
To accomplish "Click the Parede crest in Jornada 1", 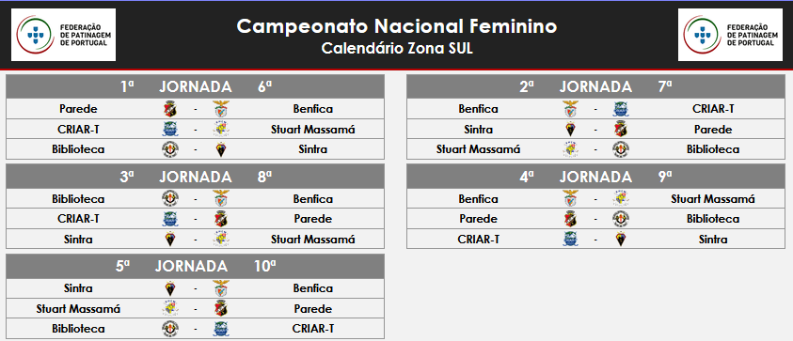I will 170,109.
